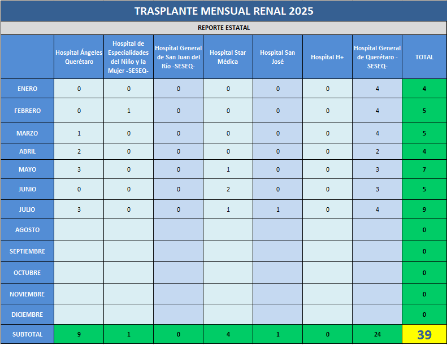This screenshot has width=447, height=345.
Task: Select the JULIO value for Hospital San José
Action: tap(277, 209)
